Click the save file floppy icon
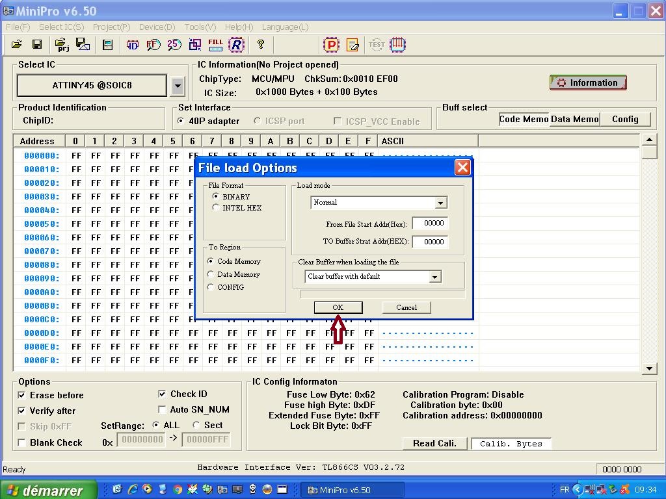 coord(37,45)
